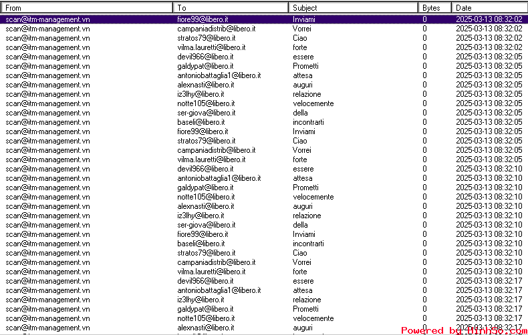This screenshot has width=528, height=335.
Task: Choose galdypat@libero.it row with time 08:32:05
Action: click(x=264, y=66)
